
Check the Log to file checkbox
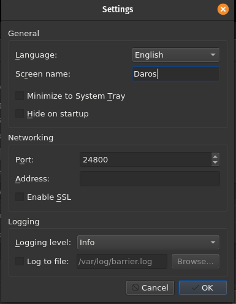(20, 261)
